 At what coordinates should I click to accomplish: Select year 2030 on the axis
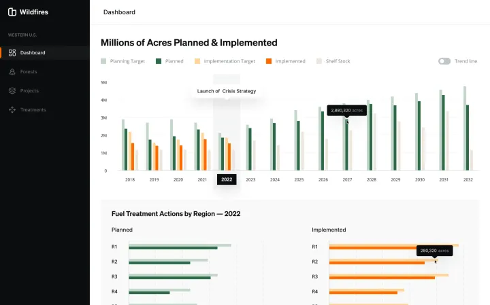(x=420, y=179)
